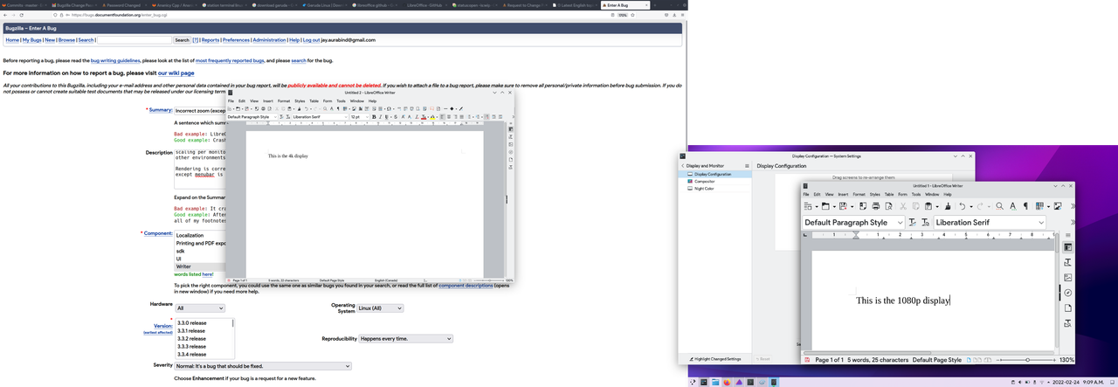Open the My Bugs link in Bugzilla
The image size is (1118, 387).
point(32,40)
